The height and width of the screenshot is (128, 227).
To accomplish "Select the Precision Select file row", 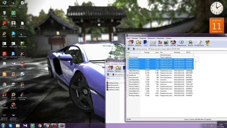I will [160, 86].
